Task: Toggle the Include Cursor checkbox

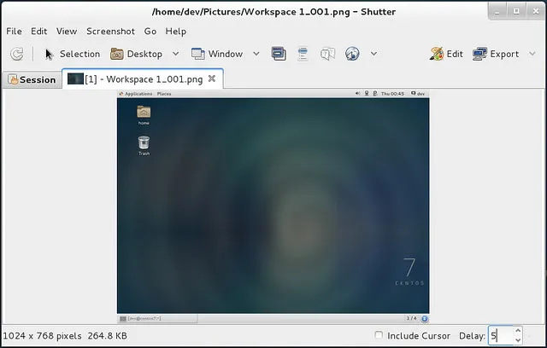Action: pyautogui.click(x=379, y=335)
